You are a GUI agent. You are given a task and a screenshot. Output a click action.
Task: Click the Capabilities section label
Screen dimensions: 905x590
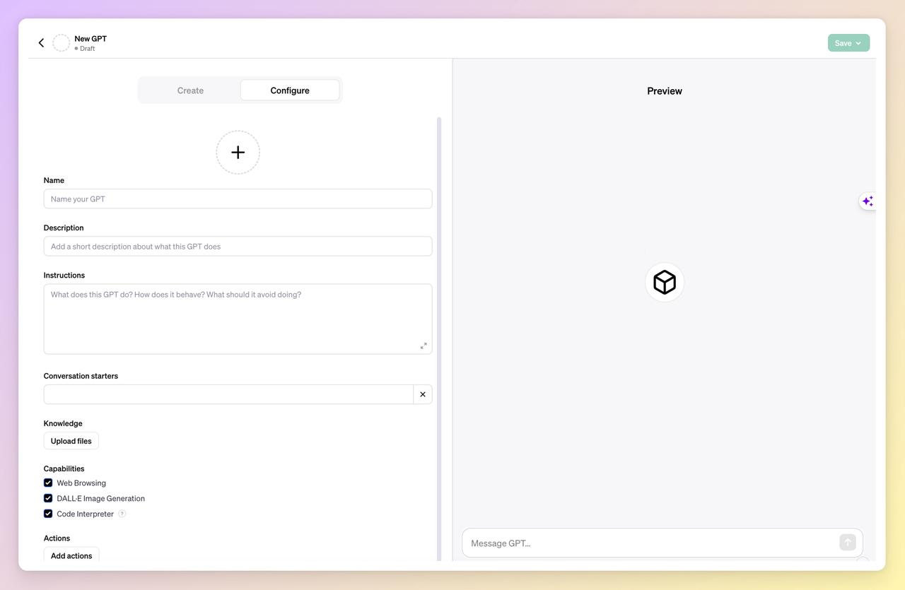click(64, 468)
